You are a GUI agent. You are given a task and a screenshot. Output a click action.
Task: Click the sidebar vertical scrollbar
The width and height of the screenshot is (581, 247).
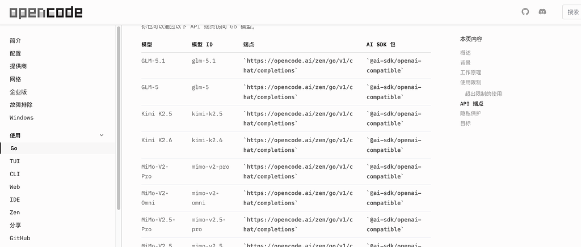[x=119, y=118]
